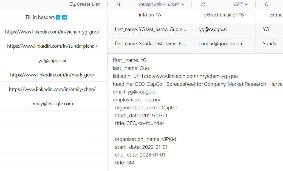Screen dimensions: 283x171
Task: Click the emily@Google.com cell
Action: (52, 104)
